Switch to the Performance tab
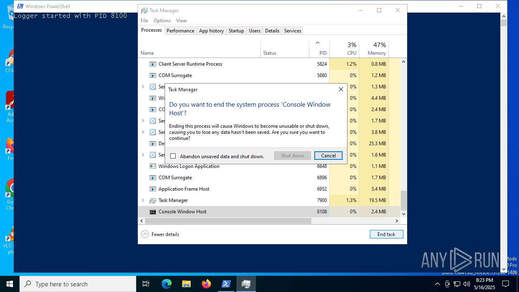 (180, 31)
